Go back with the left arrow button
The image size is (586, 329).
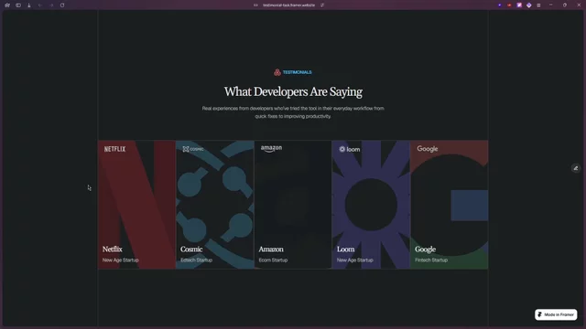(40, 5)
